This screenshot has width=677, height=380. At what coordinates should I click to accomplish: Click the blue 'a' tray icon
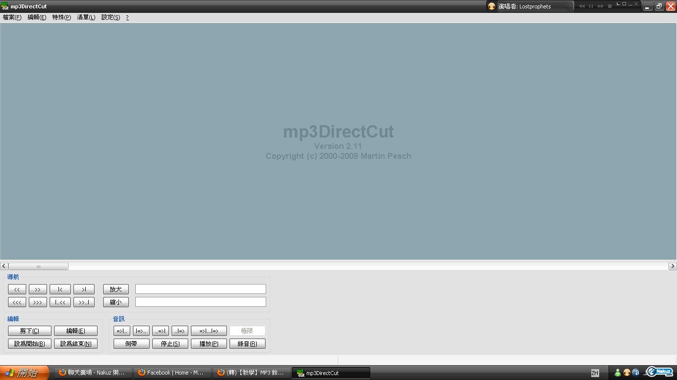click(x=635, y=373)
